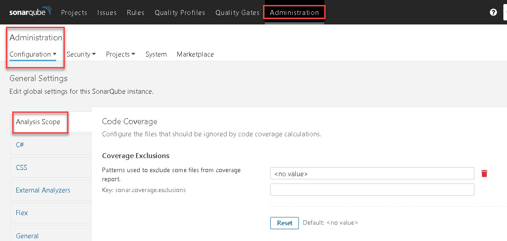The height and width of the screenshot is (241, 507).
Task: Click the red trash delete icon
Action: click(484, 174)
